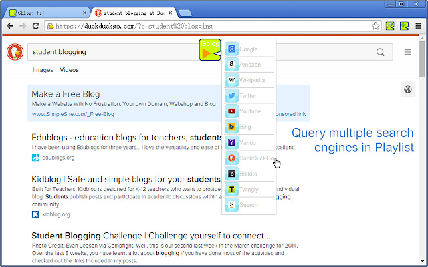This screenshot has height=267, width=428.
Task: Bookmark this page with the star icon
Action: [x=376, y=26]
